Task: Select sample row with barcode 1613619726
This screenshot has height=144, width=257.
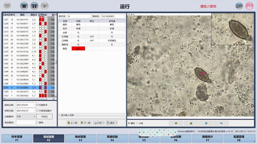Action: coord(29,51)
